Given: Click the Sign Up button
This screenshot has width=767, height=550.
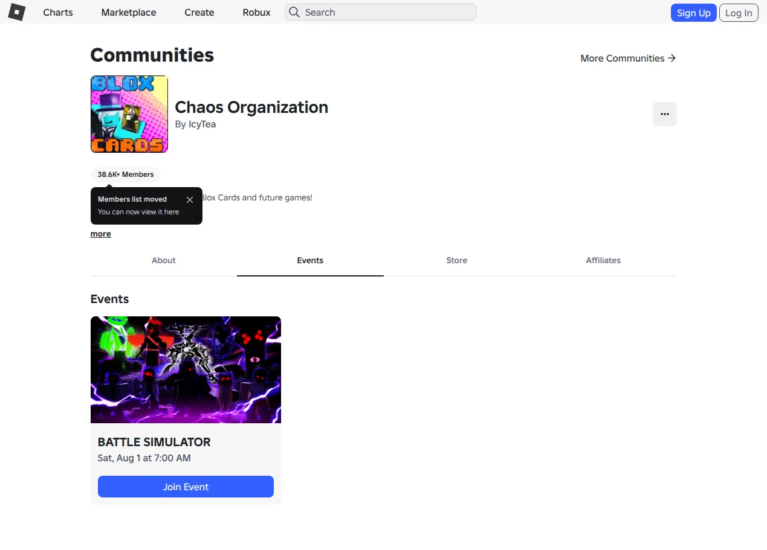Looking at the screenshot, I should (x=694, y=13).
